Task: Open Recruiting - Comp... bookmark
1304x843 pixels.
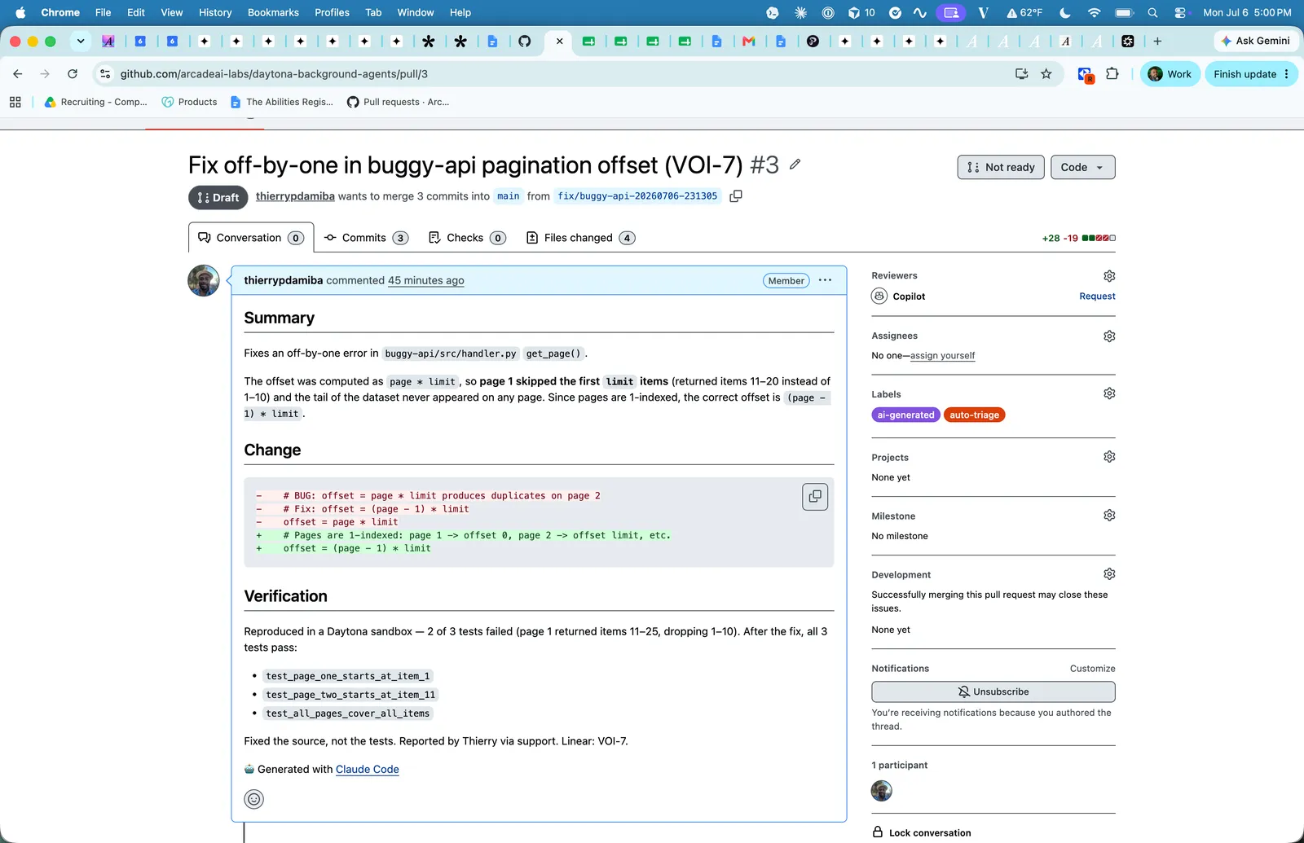Action: pyautogui.click(x=96, y=102)
